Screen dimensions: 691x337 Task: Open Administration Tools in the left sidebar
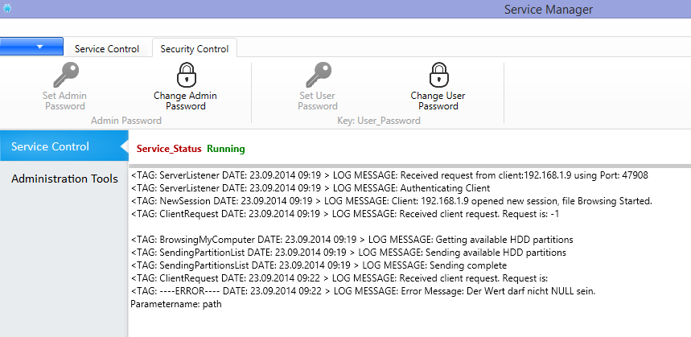coord(64,179)
